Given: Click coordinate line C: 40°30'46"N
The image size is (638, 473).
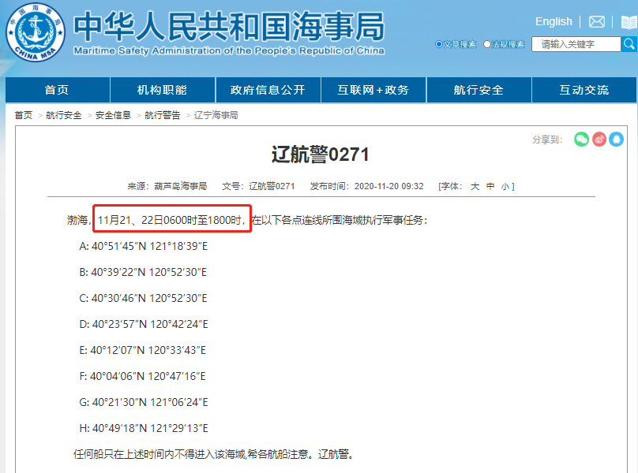Looking at the screenshot, I should (x=143, y=298).
